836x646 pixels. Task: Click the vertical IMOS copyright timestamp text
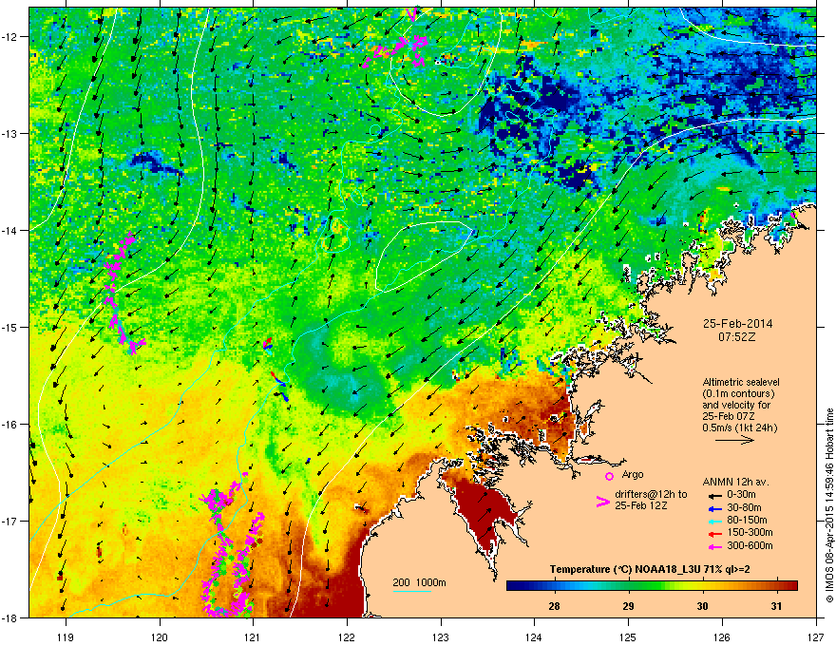click(x=829, y=505)
